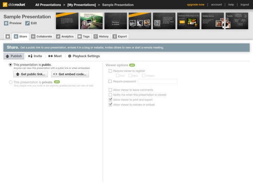
Task: Select 'This presentation is public' radio
Action: coord(10,65)
